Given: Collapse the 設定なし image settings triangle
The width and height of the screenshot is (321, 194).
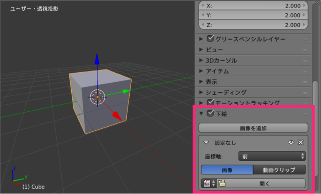Looking at the screenshot, I should coord(206,142).
